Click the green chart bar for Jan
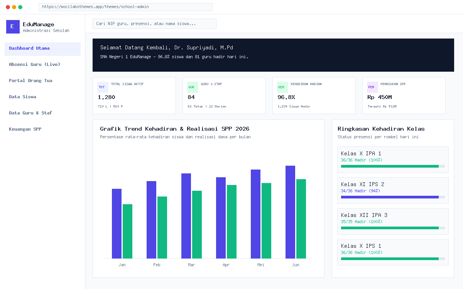The width and height of the screenshot is (463, 289). point(127,231)
